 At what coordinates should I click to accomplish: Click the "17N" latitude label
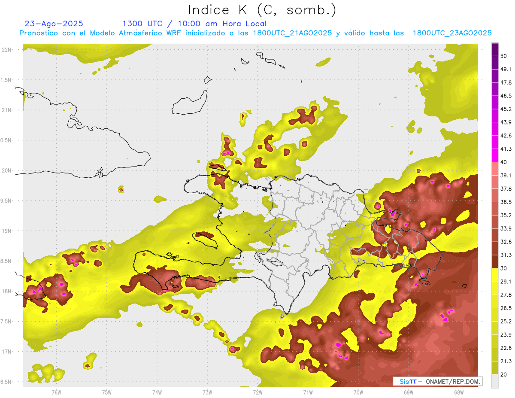[6, 352]
